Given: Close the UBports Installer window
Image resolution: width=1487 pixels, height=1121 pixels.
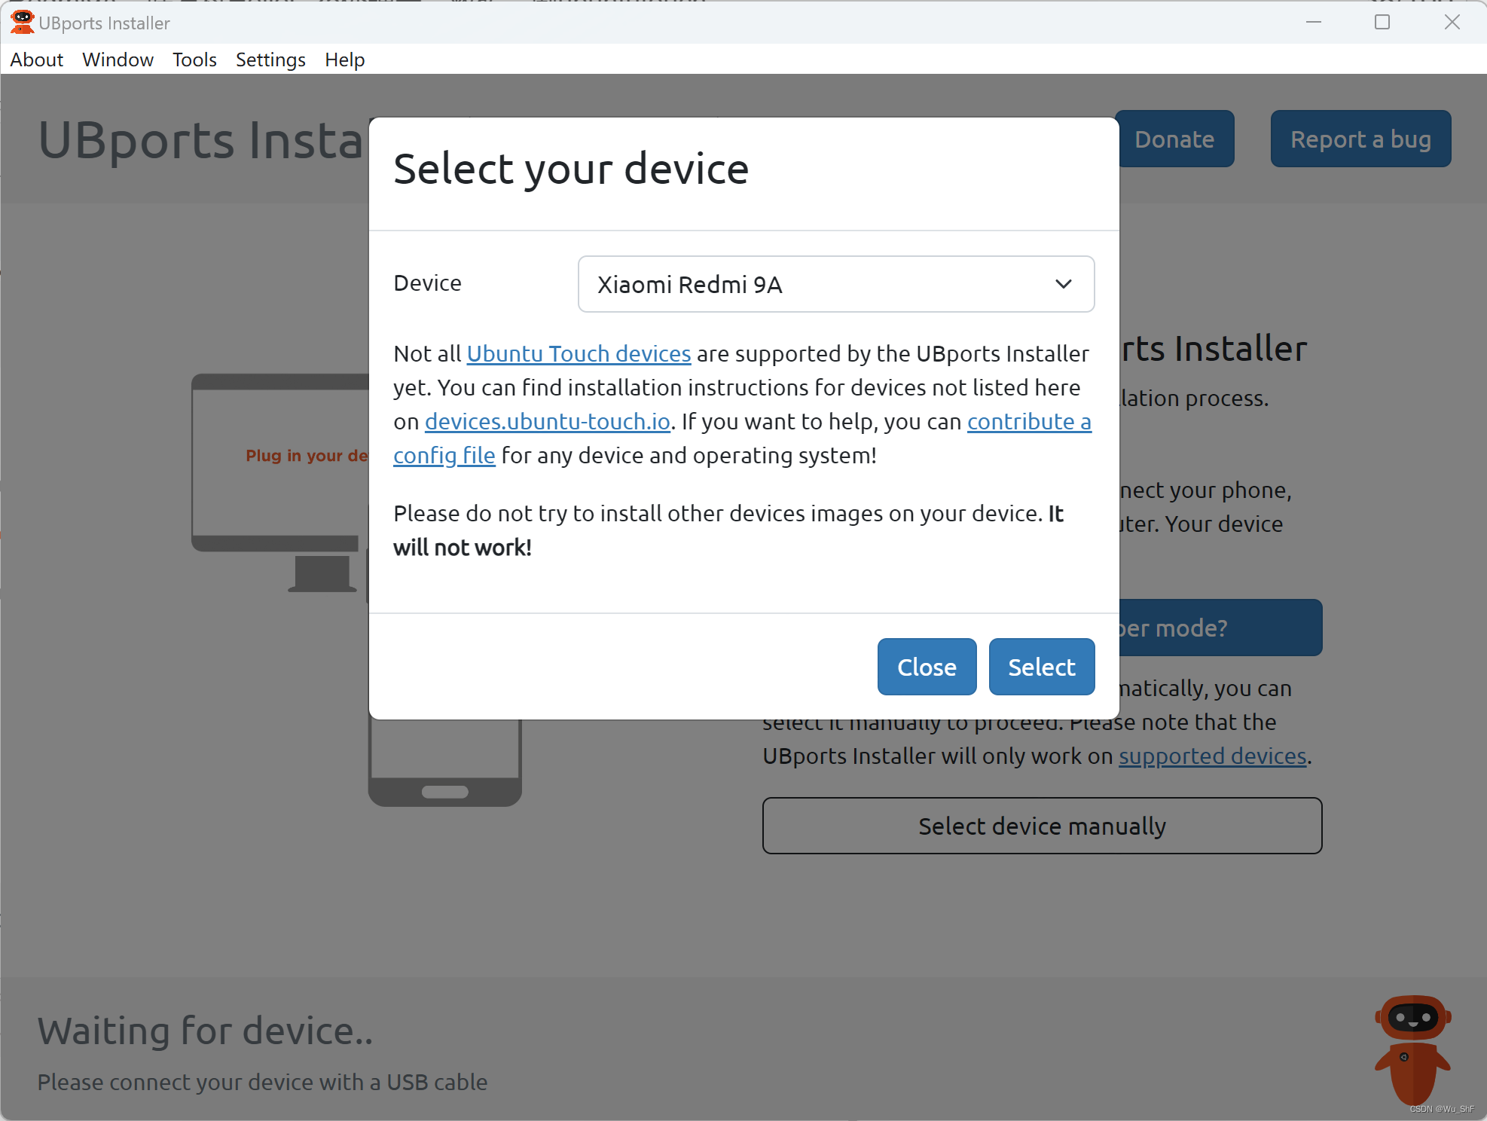Looking at the screenshot, I should [1452, 22].
